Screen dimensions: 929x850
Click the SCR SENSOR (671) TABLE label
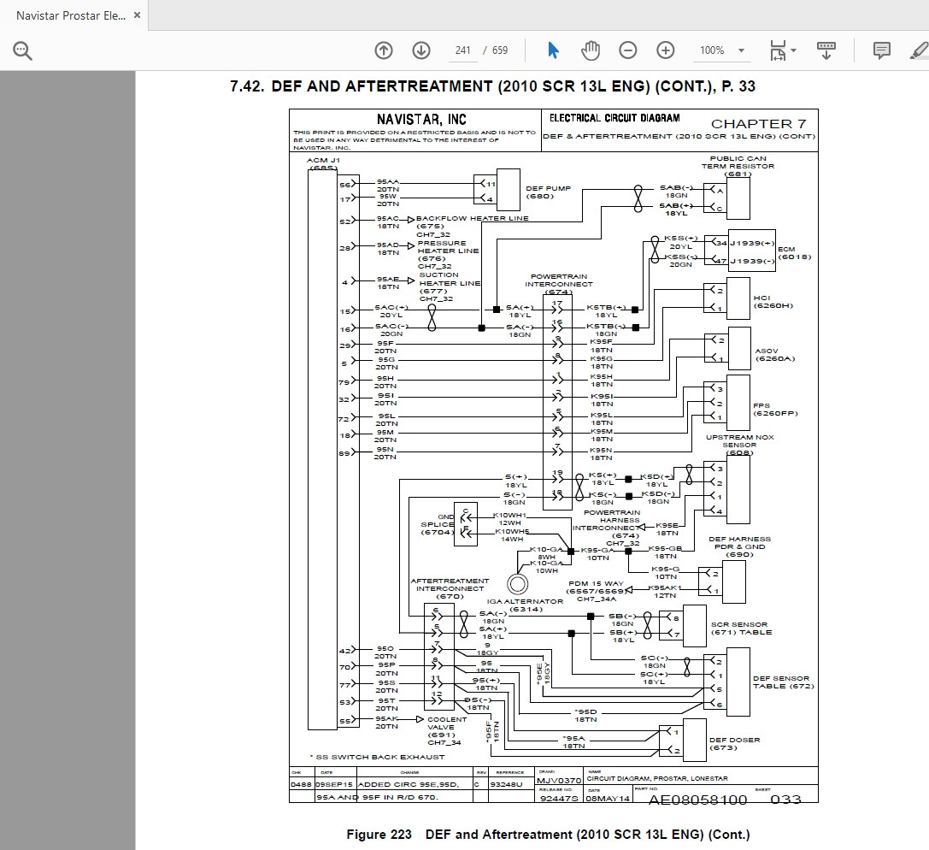(x=741, y=629)
